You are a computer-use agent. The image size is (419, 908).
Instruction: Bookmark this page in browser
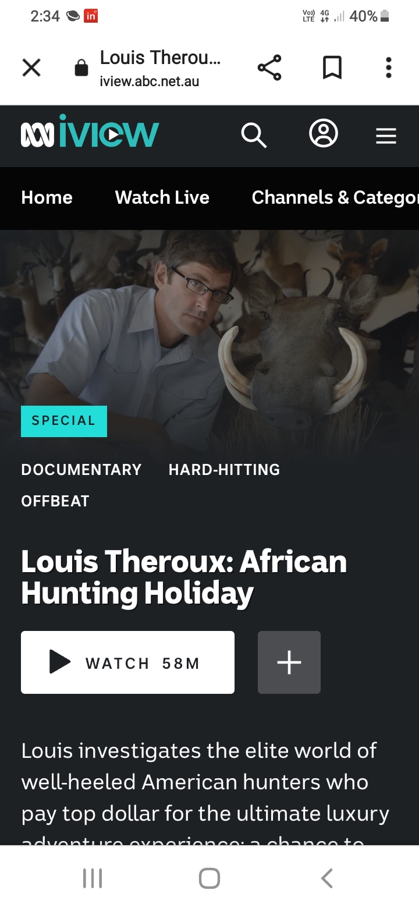coord(332,68)
